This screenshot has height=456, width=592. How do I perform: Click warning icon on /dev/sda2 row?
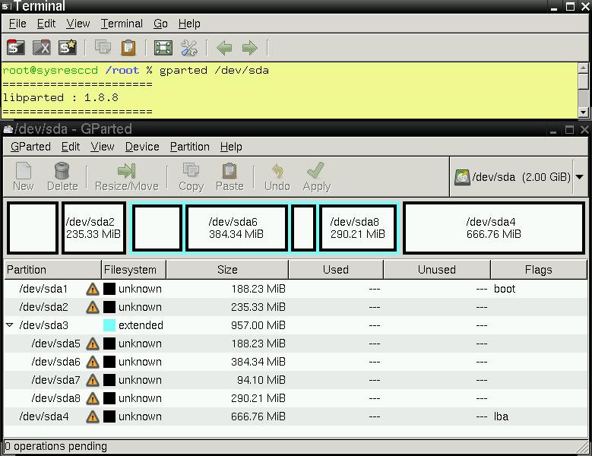[x=93, y=307]
